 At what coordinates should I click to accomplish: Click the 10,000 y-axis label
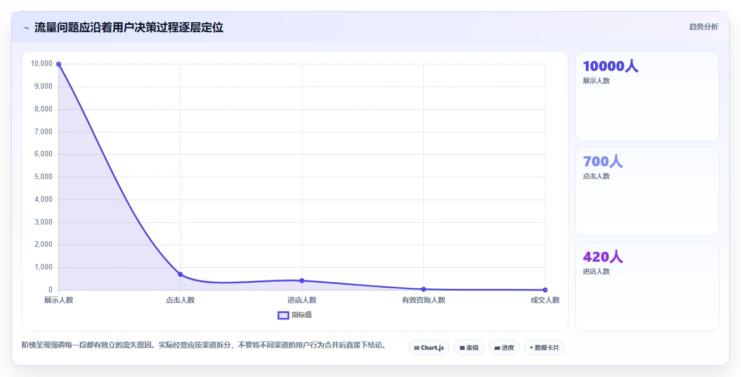(x=42, y=64)
